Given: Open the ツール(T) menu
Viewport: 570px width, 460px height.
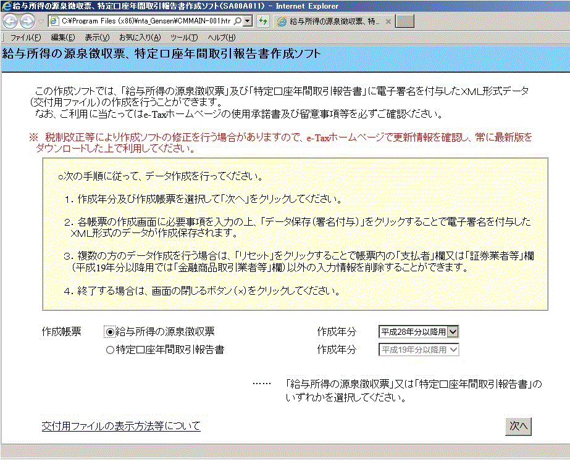Looking at the screenshot, I should [x=184, y=38].
